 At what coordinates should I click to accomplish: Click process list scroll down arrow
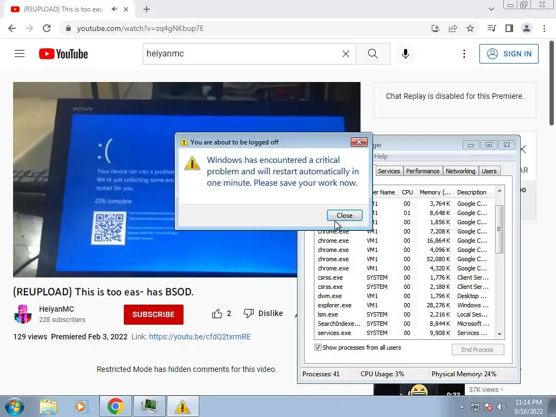point(500,334)
